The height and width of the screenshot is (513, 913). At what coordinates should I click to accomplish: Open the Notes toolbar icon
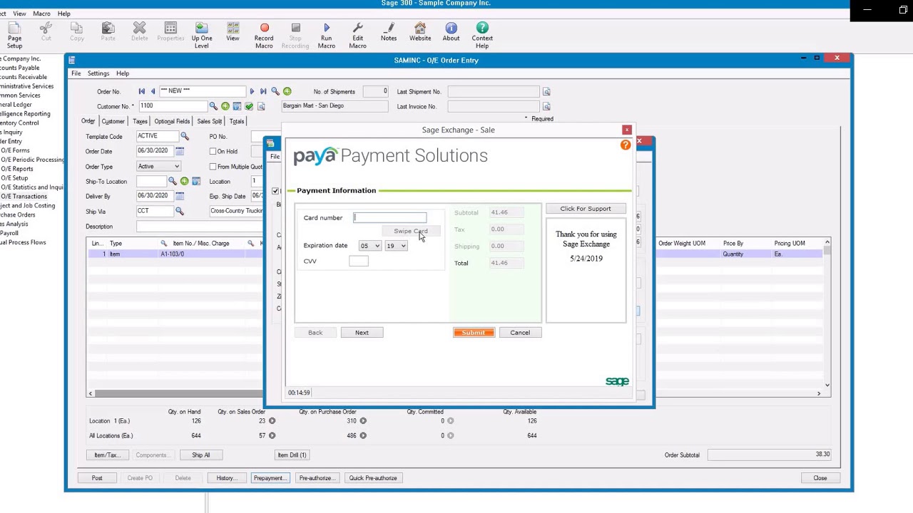click(389, 33)
